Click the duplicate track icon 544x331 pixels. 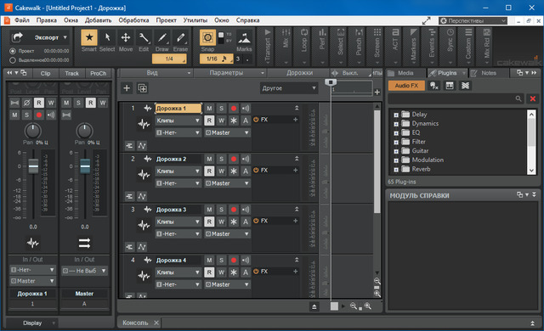coord(142,88)
